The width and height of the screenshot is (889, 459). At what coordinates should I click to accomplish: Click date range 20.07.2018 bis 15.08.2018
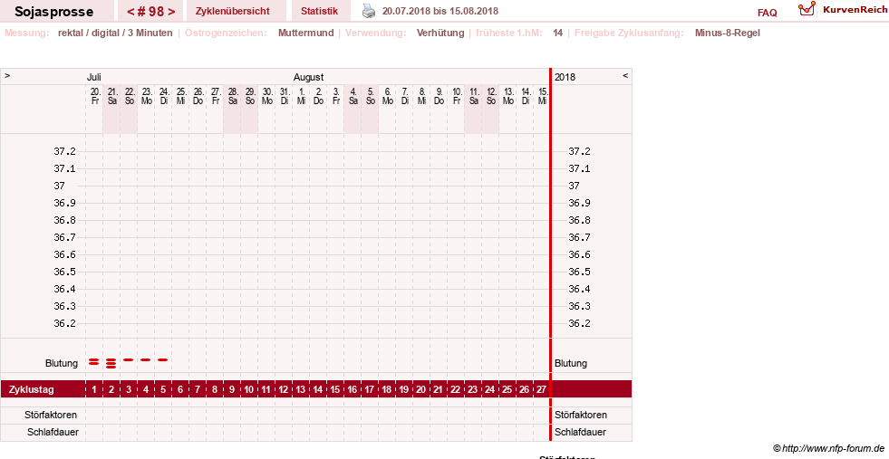point(440,11)
